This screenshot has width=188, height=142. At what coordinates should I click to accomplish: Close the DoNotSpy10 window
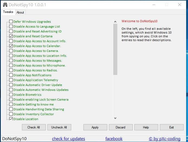click(x=180, y=5)
